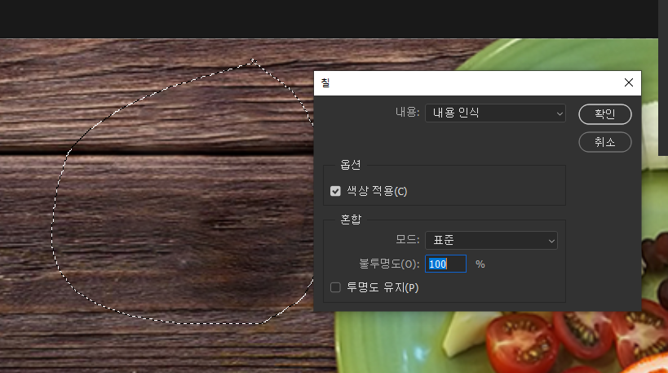Click the 칠 dialog title text
Screen dimensions: 668x373
click(x=325, y=82)
